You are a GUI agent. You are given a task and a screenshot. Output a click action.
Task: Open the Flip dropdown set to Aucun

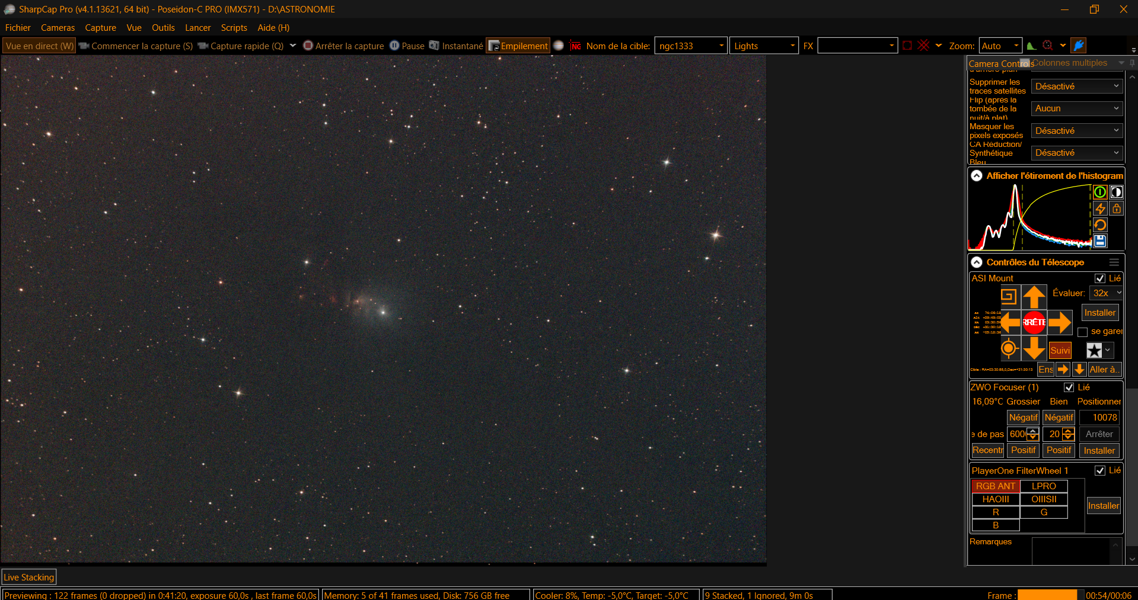click(1077, 108)
